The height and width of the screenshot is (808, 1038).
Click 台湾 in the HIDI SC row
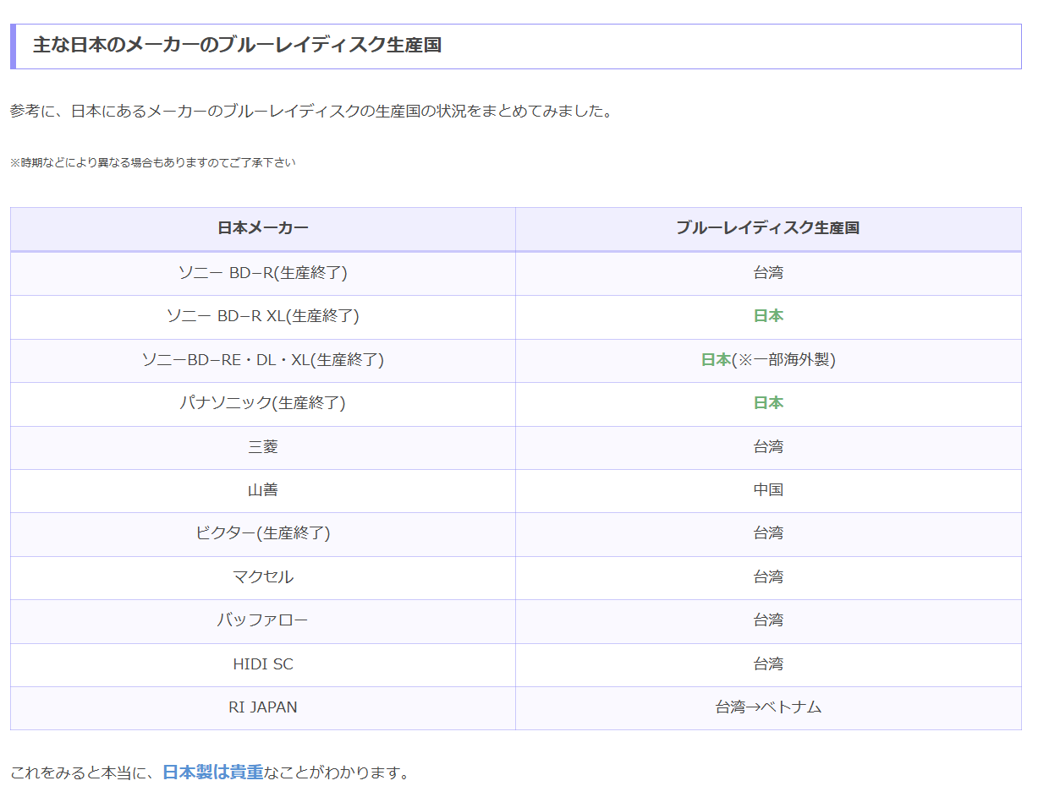coord(768,664)
